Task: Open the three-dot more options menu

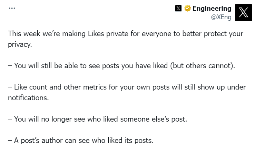Action: 12,8
